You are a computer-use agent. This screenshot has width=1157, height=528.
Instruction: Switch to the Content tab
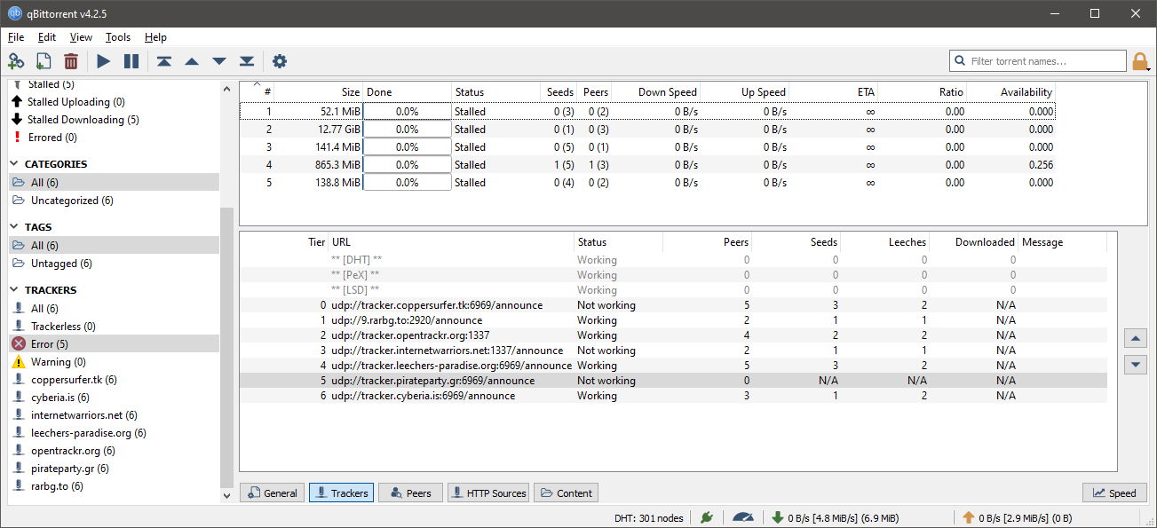567,493
